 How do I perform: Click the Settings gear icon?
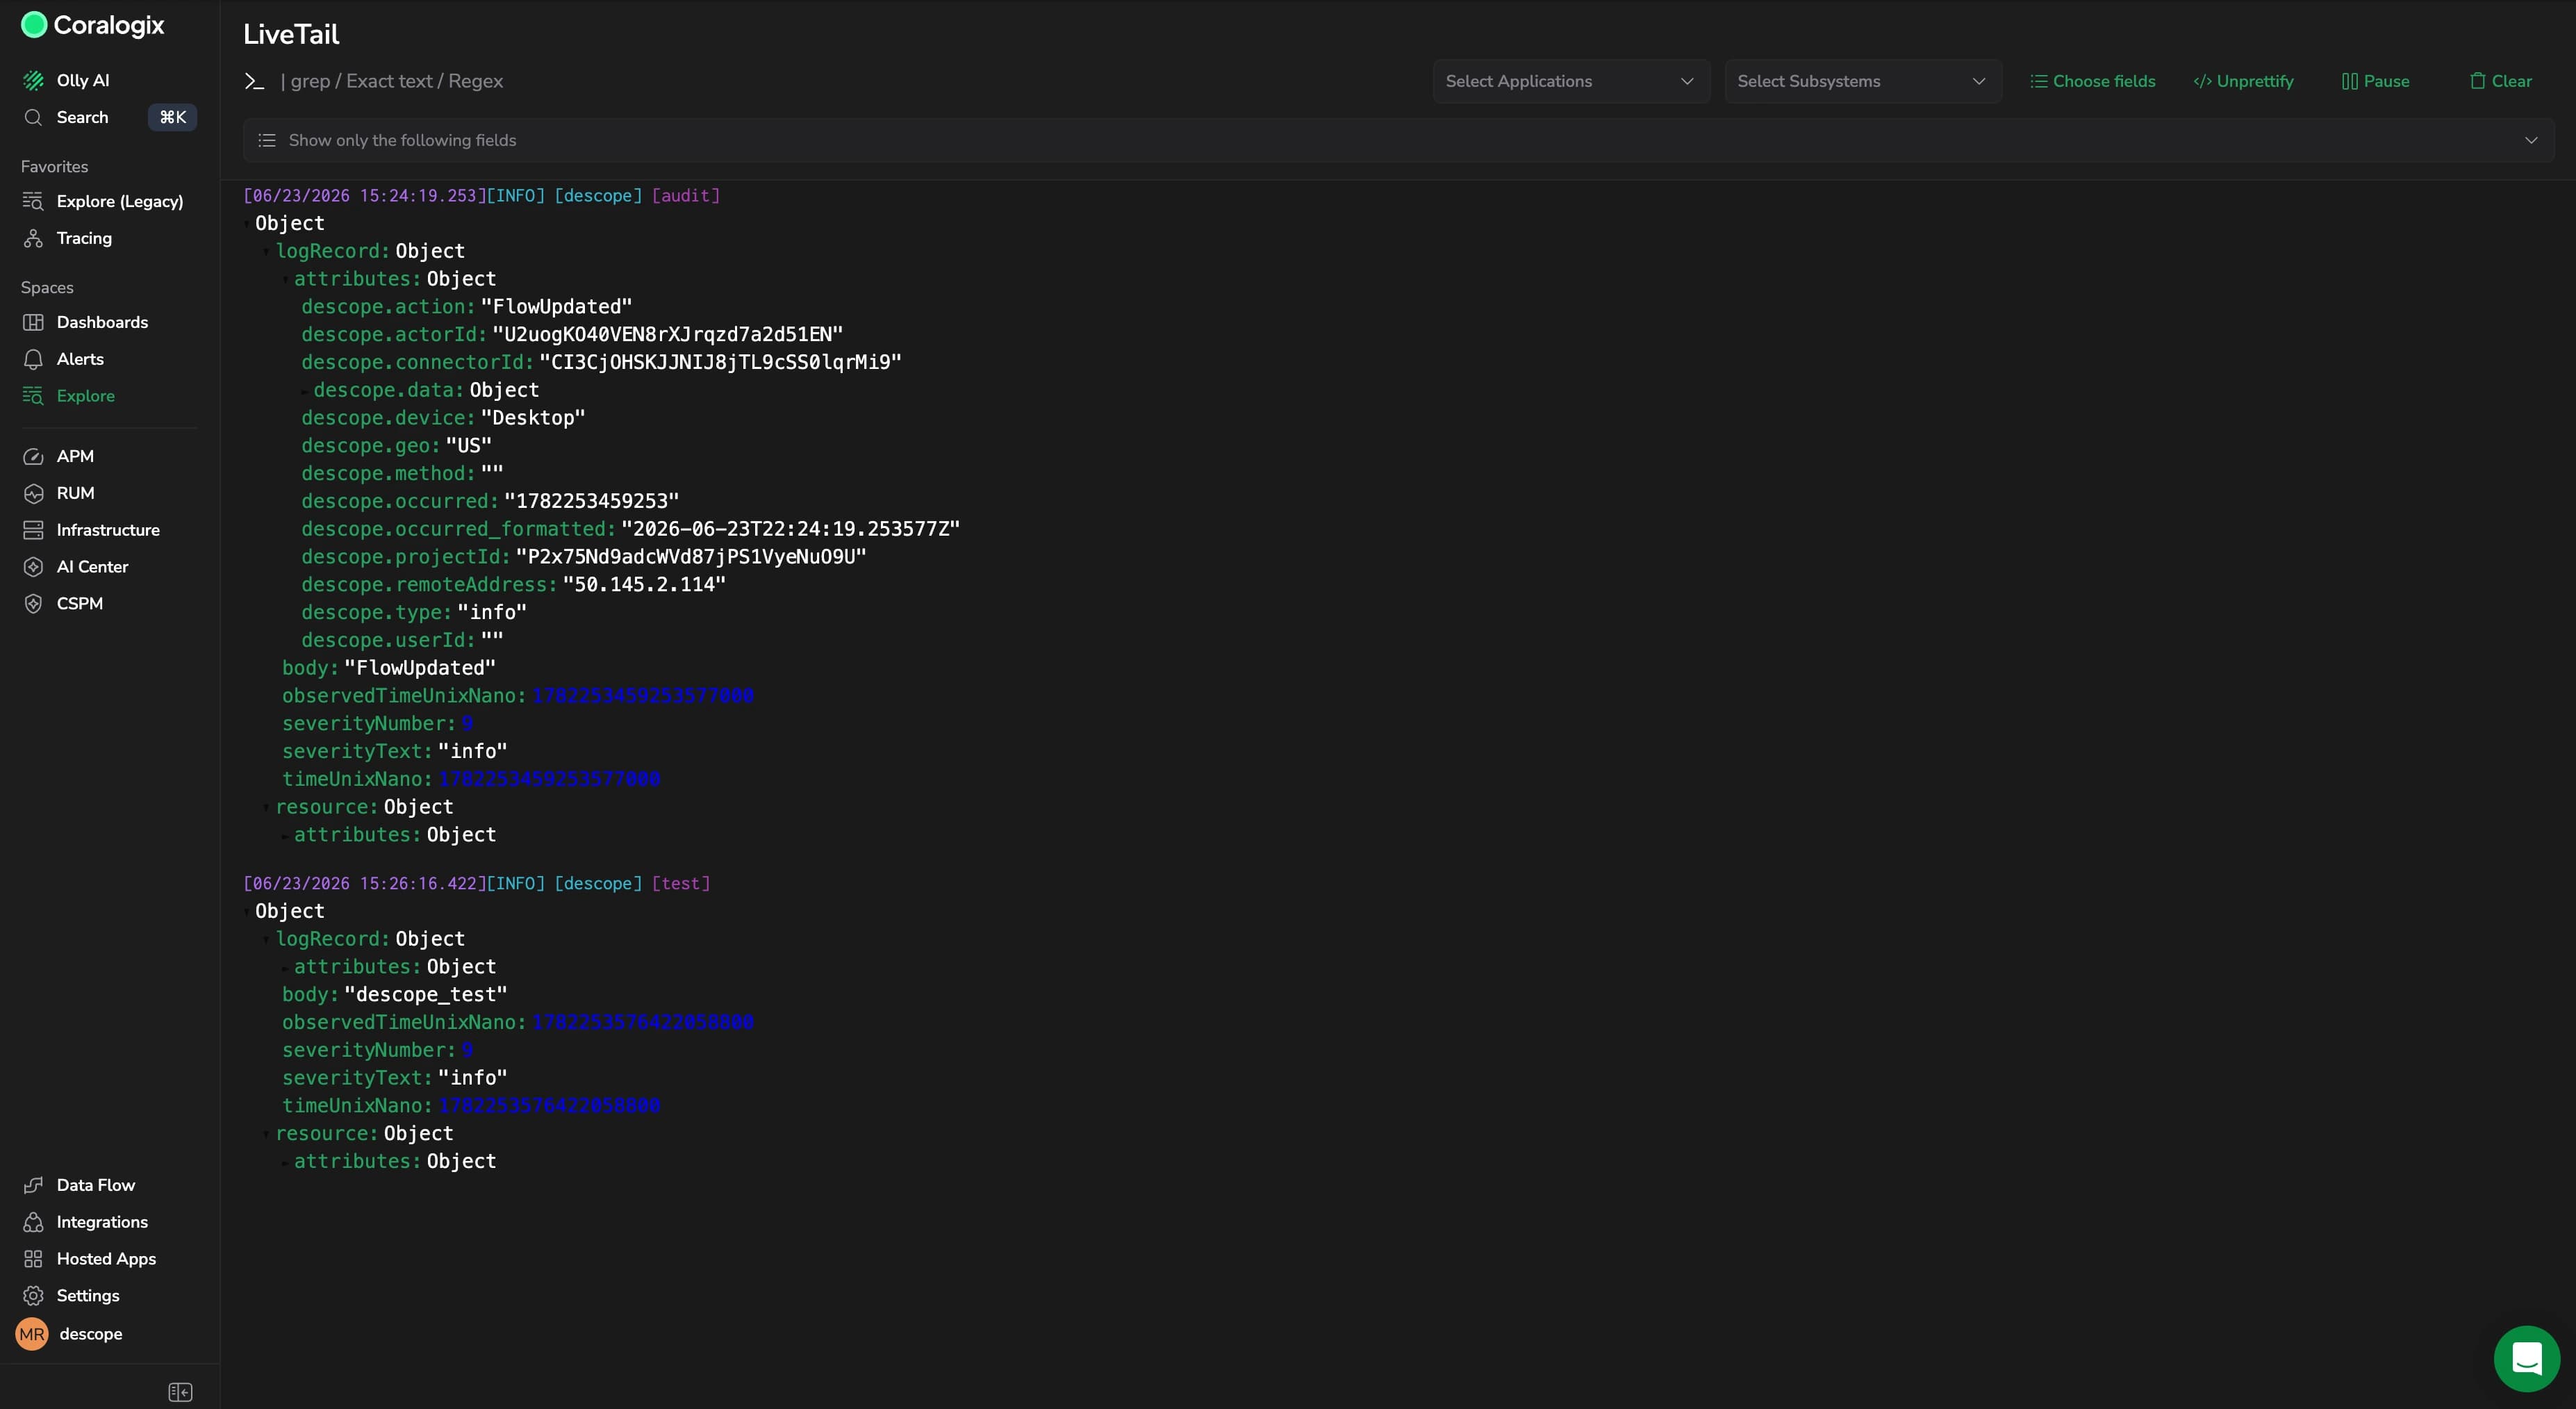point(33,1296)
